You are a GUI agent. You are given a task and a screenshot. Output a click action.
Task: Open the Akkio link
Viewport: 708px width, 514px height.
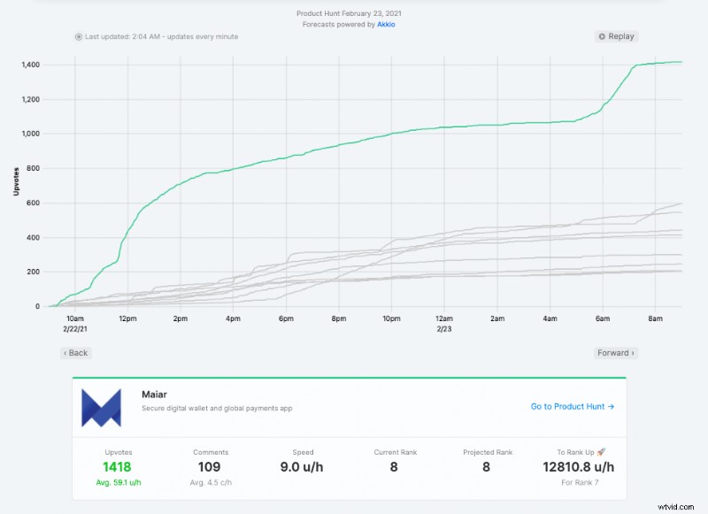pos(386,24)
